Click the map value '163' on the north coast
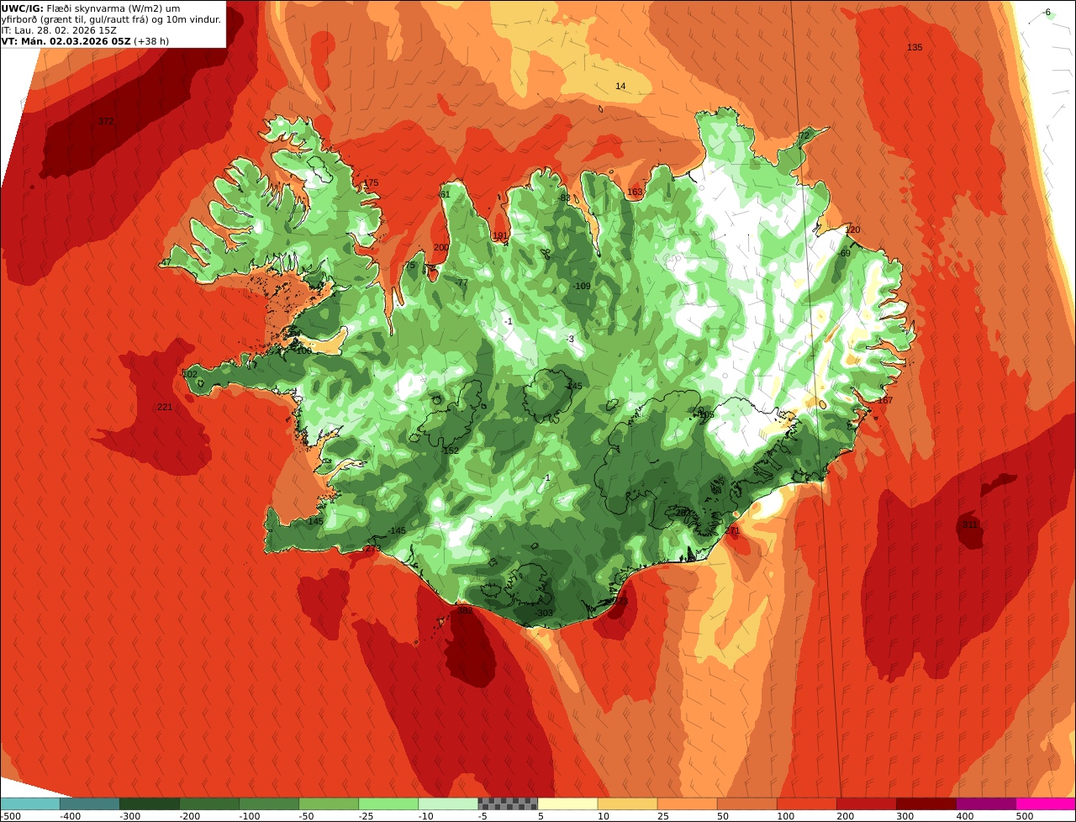 [635, 192]
